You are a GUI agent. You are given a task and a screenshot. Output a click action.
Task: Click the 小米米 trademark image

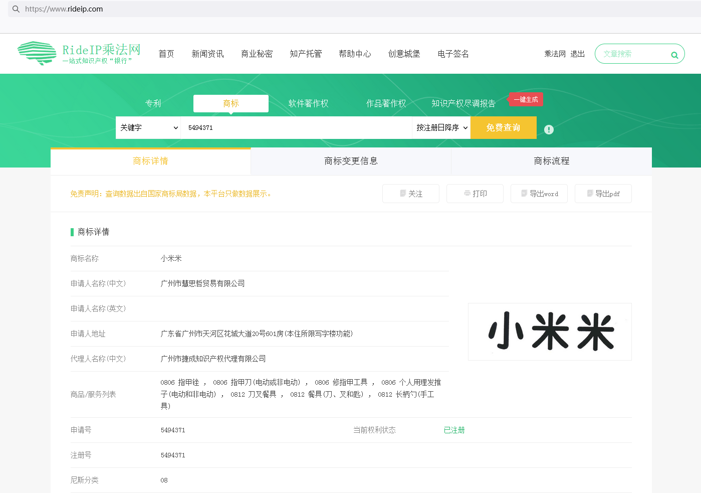click(x=550, y=332)
